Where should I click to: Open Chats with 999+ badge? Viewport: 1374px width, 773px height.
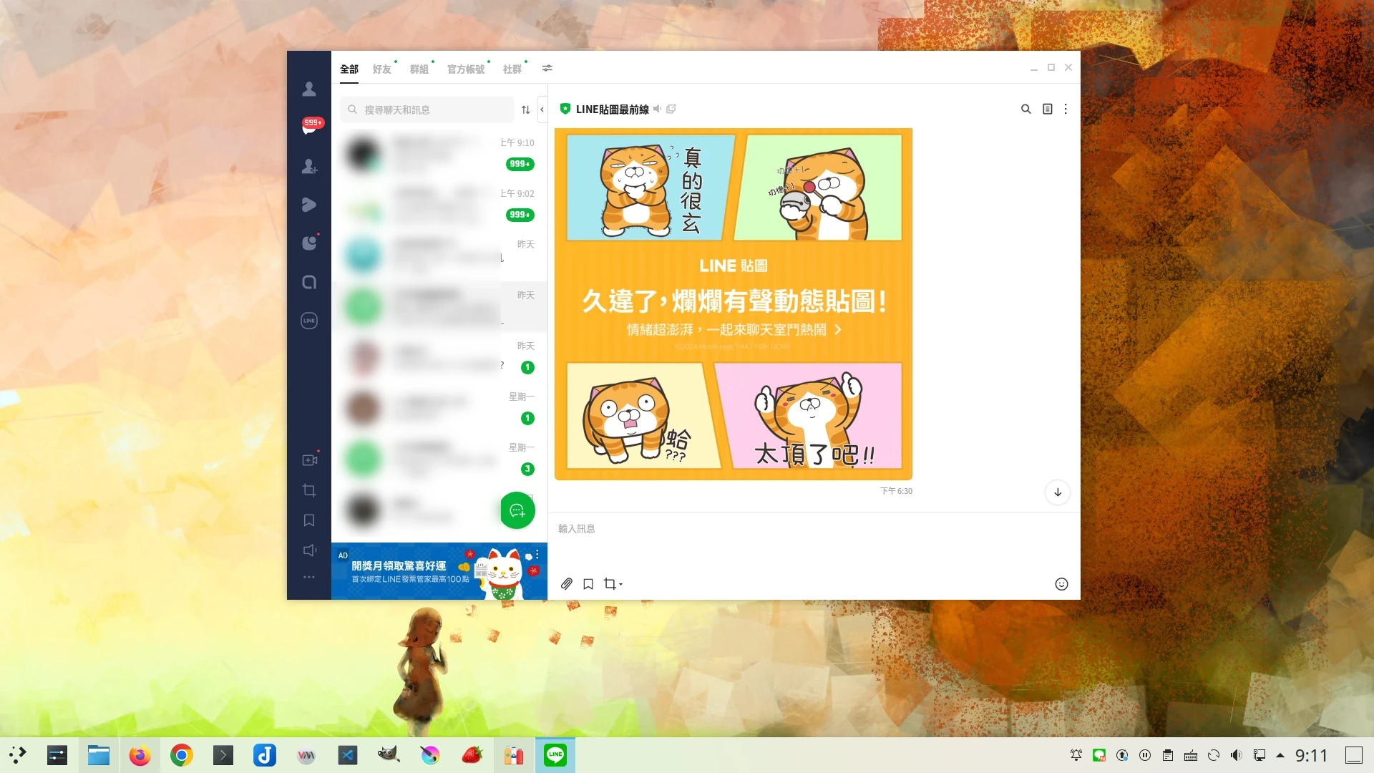309,127
